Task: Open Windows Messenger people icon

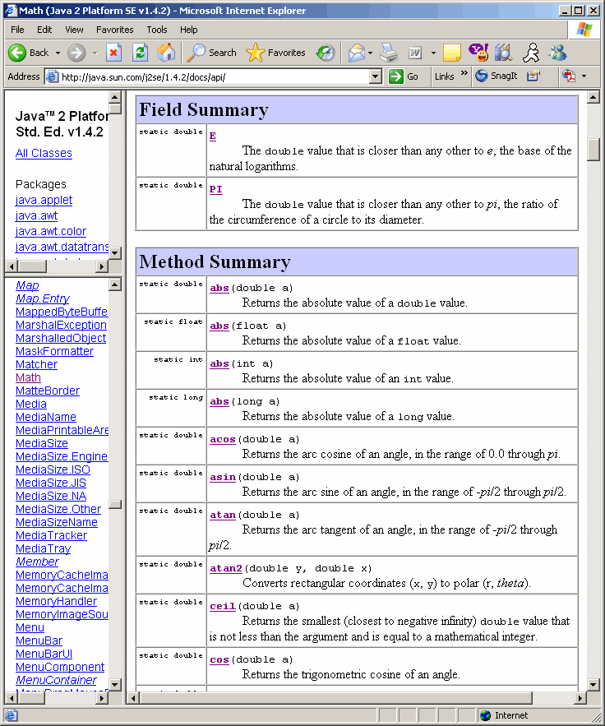Action: point(557,53)
